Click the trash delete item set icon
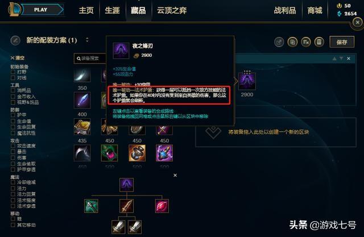 click(x=319, y=42)
